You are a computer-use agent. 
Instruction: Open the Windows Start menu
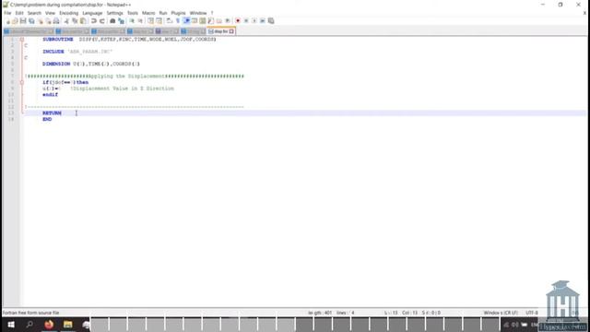tap(10, 325)
